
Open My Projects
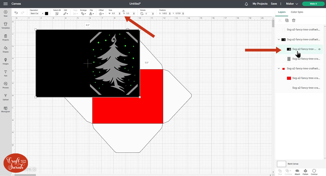(260, 4)
